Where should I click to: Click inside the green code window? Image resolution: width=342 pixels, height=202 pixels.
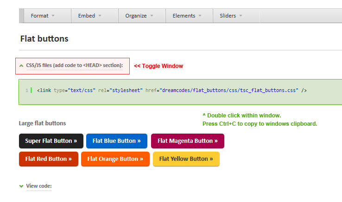[180, 92]
